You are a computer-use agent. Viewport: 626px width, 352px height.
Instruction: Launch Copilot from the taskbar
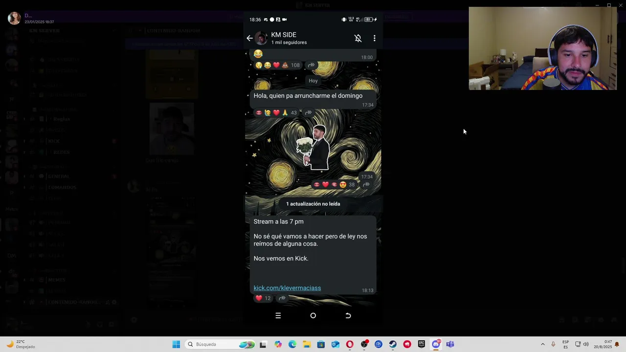pos(278,344)
